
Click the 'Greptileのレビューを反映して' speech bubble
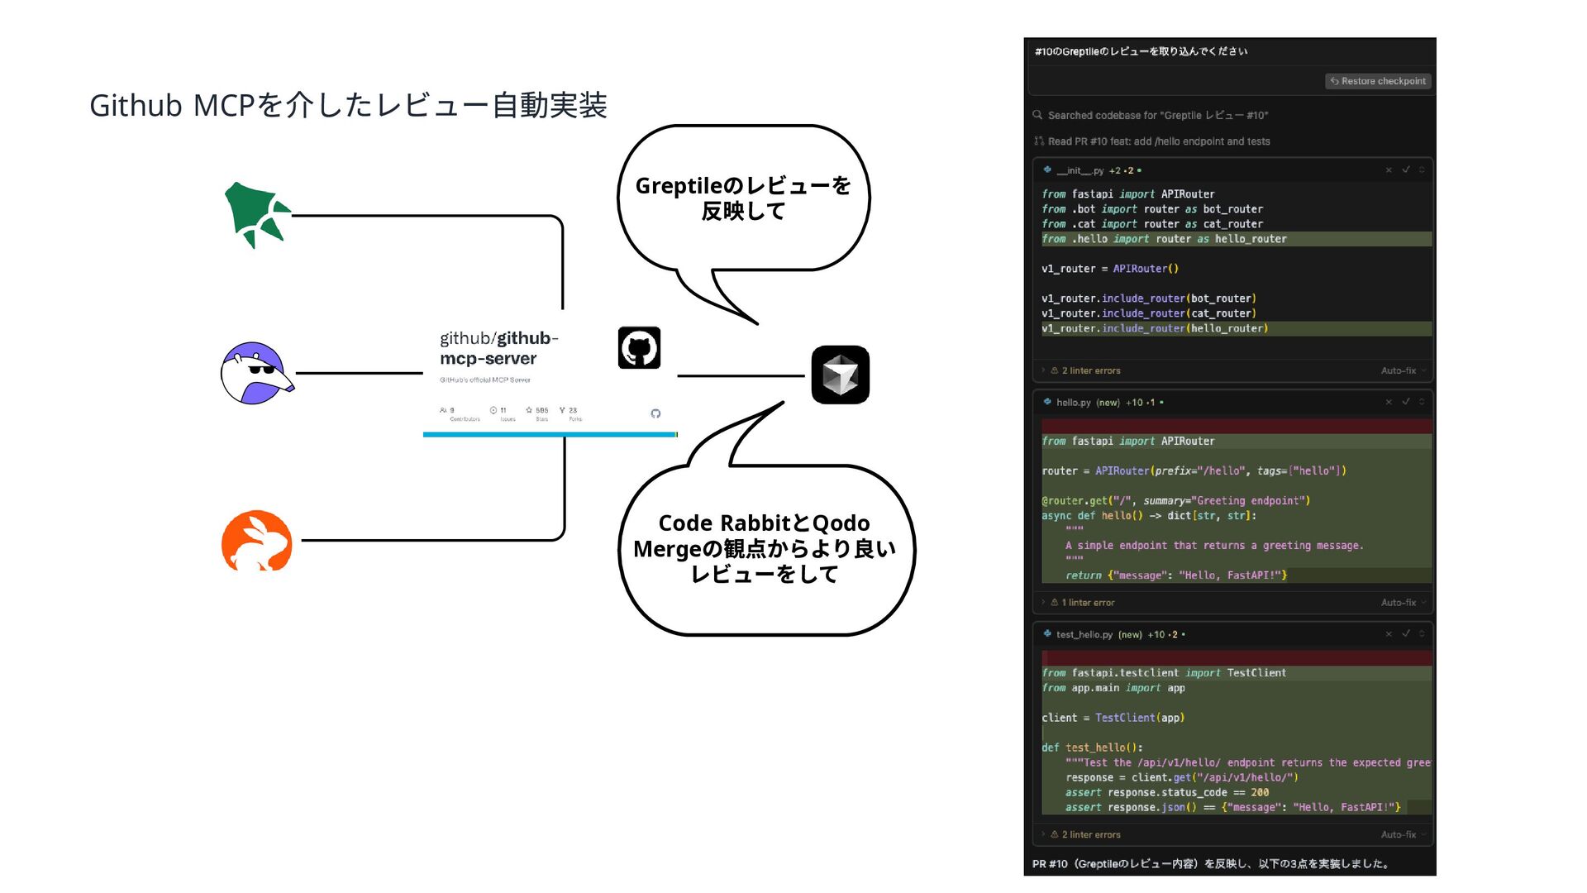click(x=743, y=198)
